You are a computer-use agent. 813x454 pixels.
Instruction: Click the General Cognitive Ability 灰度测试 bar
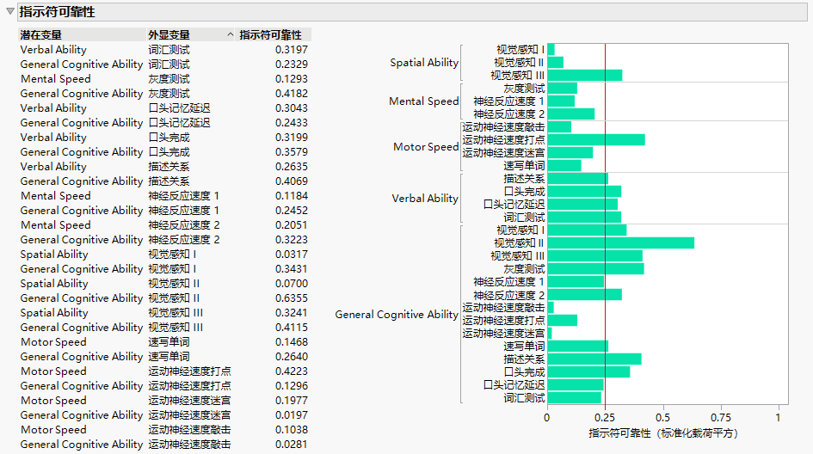coord(595,269)
